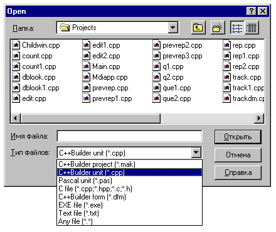Image resolution: width=276 pixels, height=232 pixels.
Task: Select file icon of edit1.cpp
Action: [87, 45]
